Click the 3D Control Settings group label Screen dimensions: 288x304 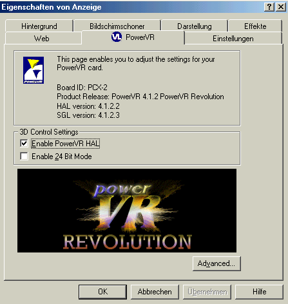coord(49,132)
